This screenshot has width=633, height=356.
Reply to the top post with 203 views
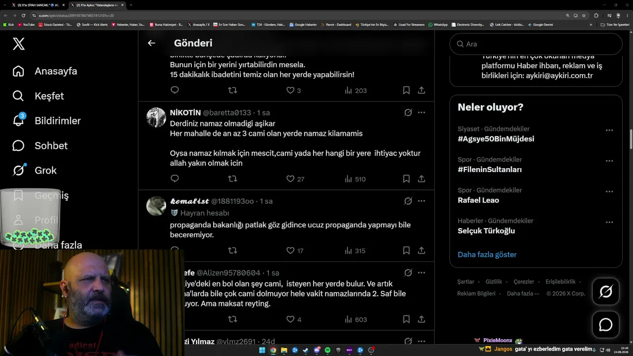coord(175,90)
